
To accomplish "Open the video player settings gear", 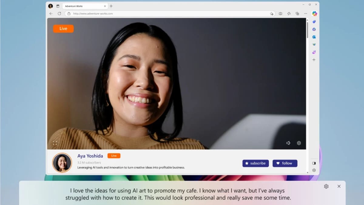I will (x=299, y=143).
